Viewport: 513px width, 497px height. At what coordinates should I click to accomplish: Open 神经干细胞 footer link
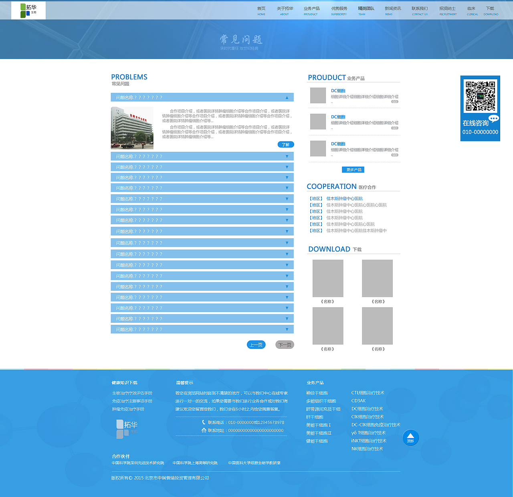[317, 393]
